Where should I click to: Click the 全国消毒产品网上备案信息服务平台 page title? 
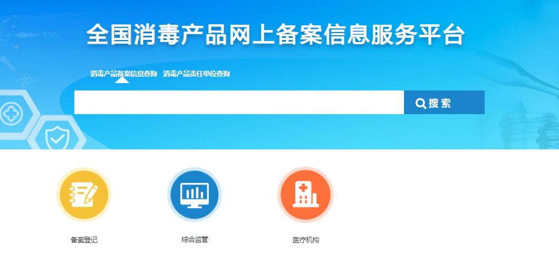pyautogui.click(x=275, y=35)
